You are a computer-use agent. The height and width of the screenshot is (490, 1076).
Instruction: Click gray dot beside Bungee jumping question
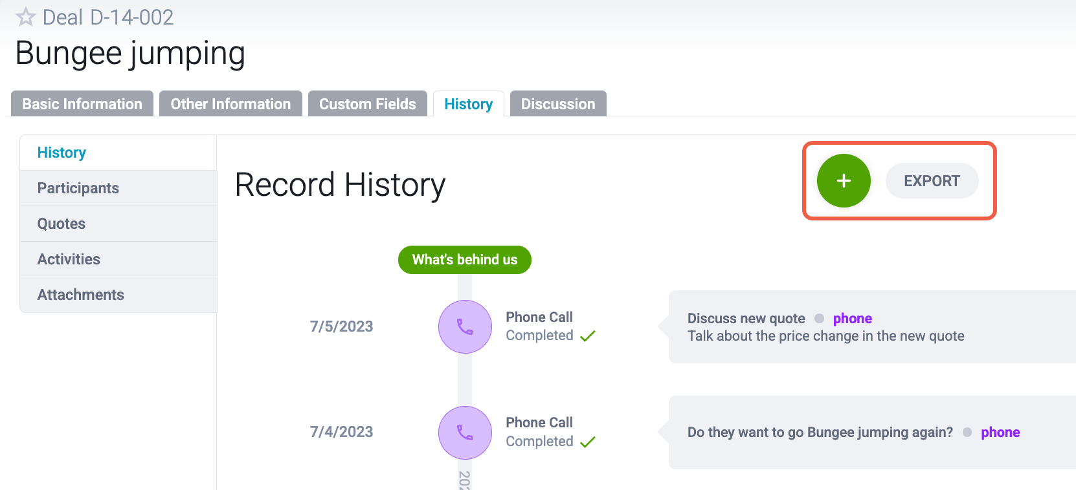tap(967, 432)
